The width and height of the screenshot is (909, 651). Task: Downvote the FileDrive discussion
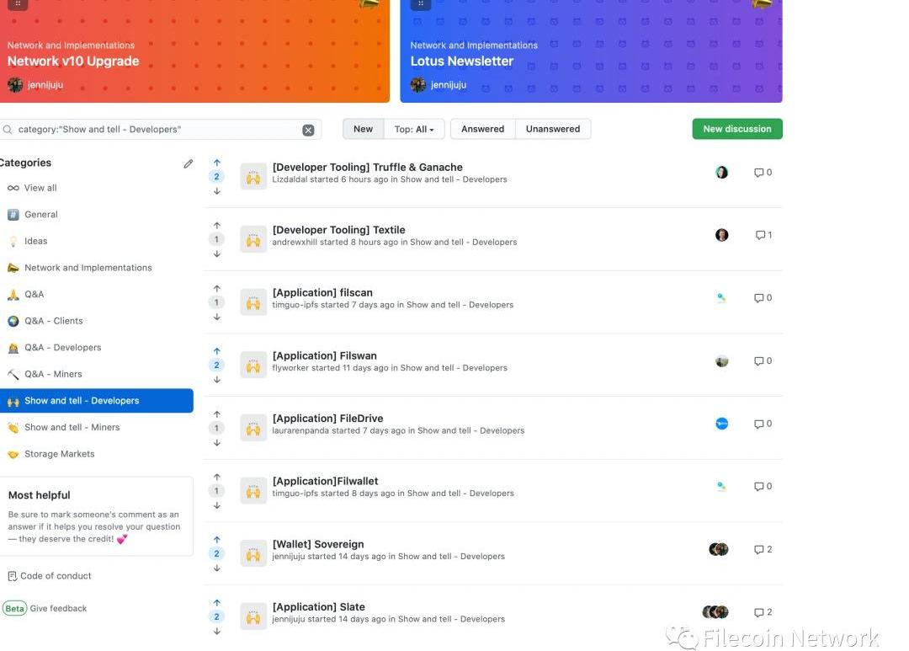tap(216, 443)
